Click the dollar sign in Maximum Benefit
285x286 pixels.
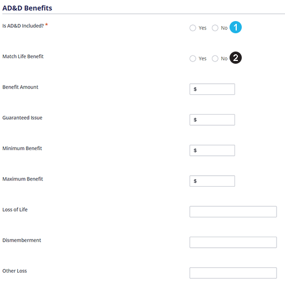point(195,181)
